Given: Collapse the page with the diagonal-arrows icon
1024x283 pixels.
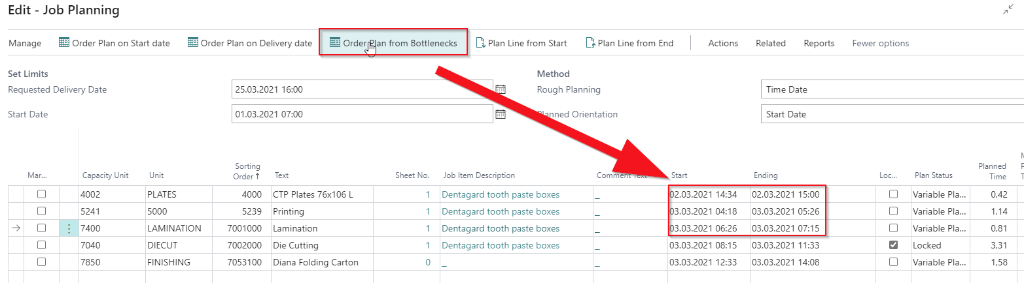Looking at the screenshot, I should (x=1008, y=9).
